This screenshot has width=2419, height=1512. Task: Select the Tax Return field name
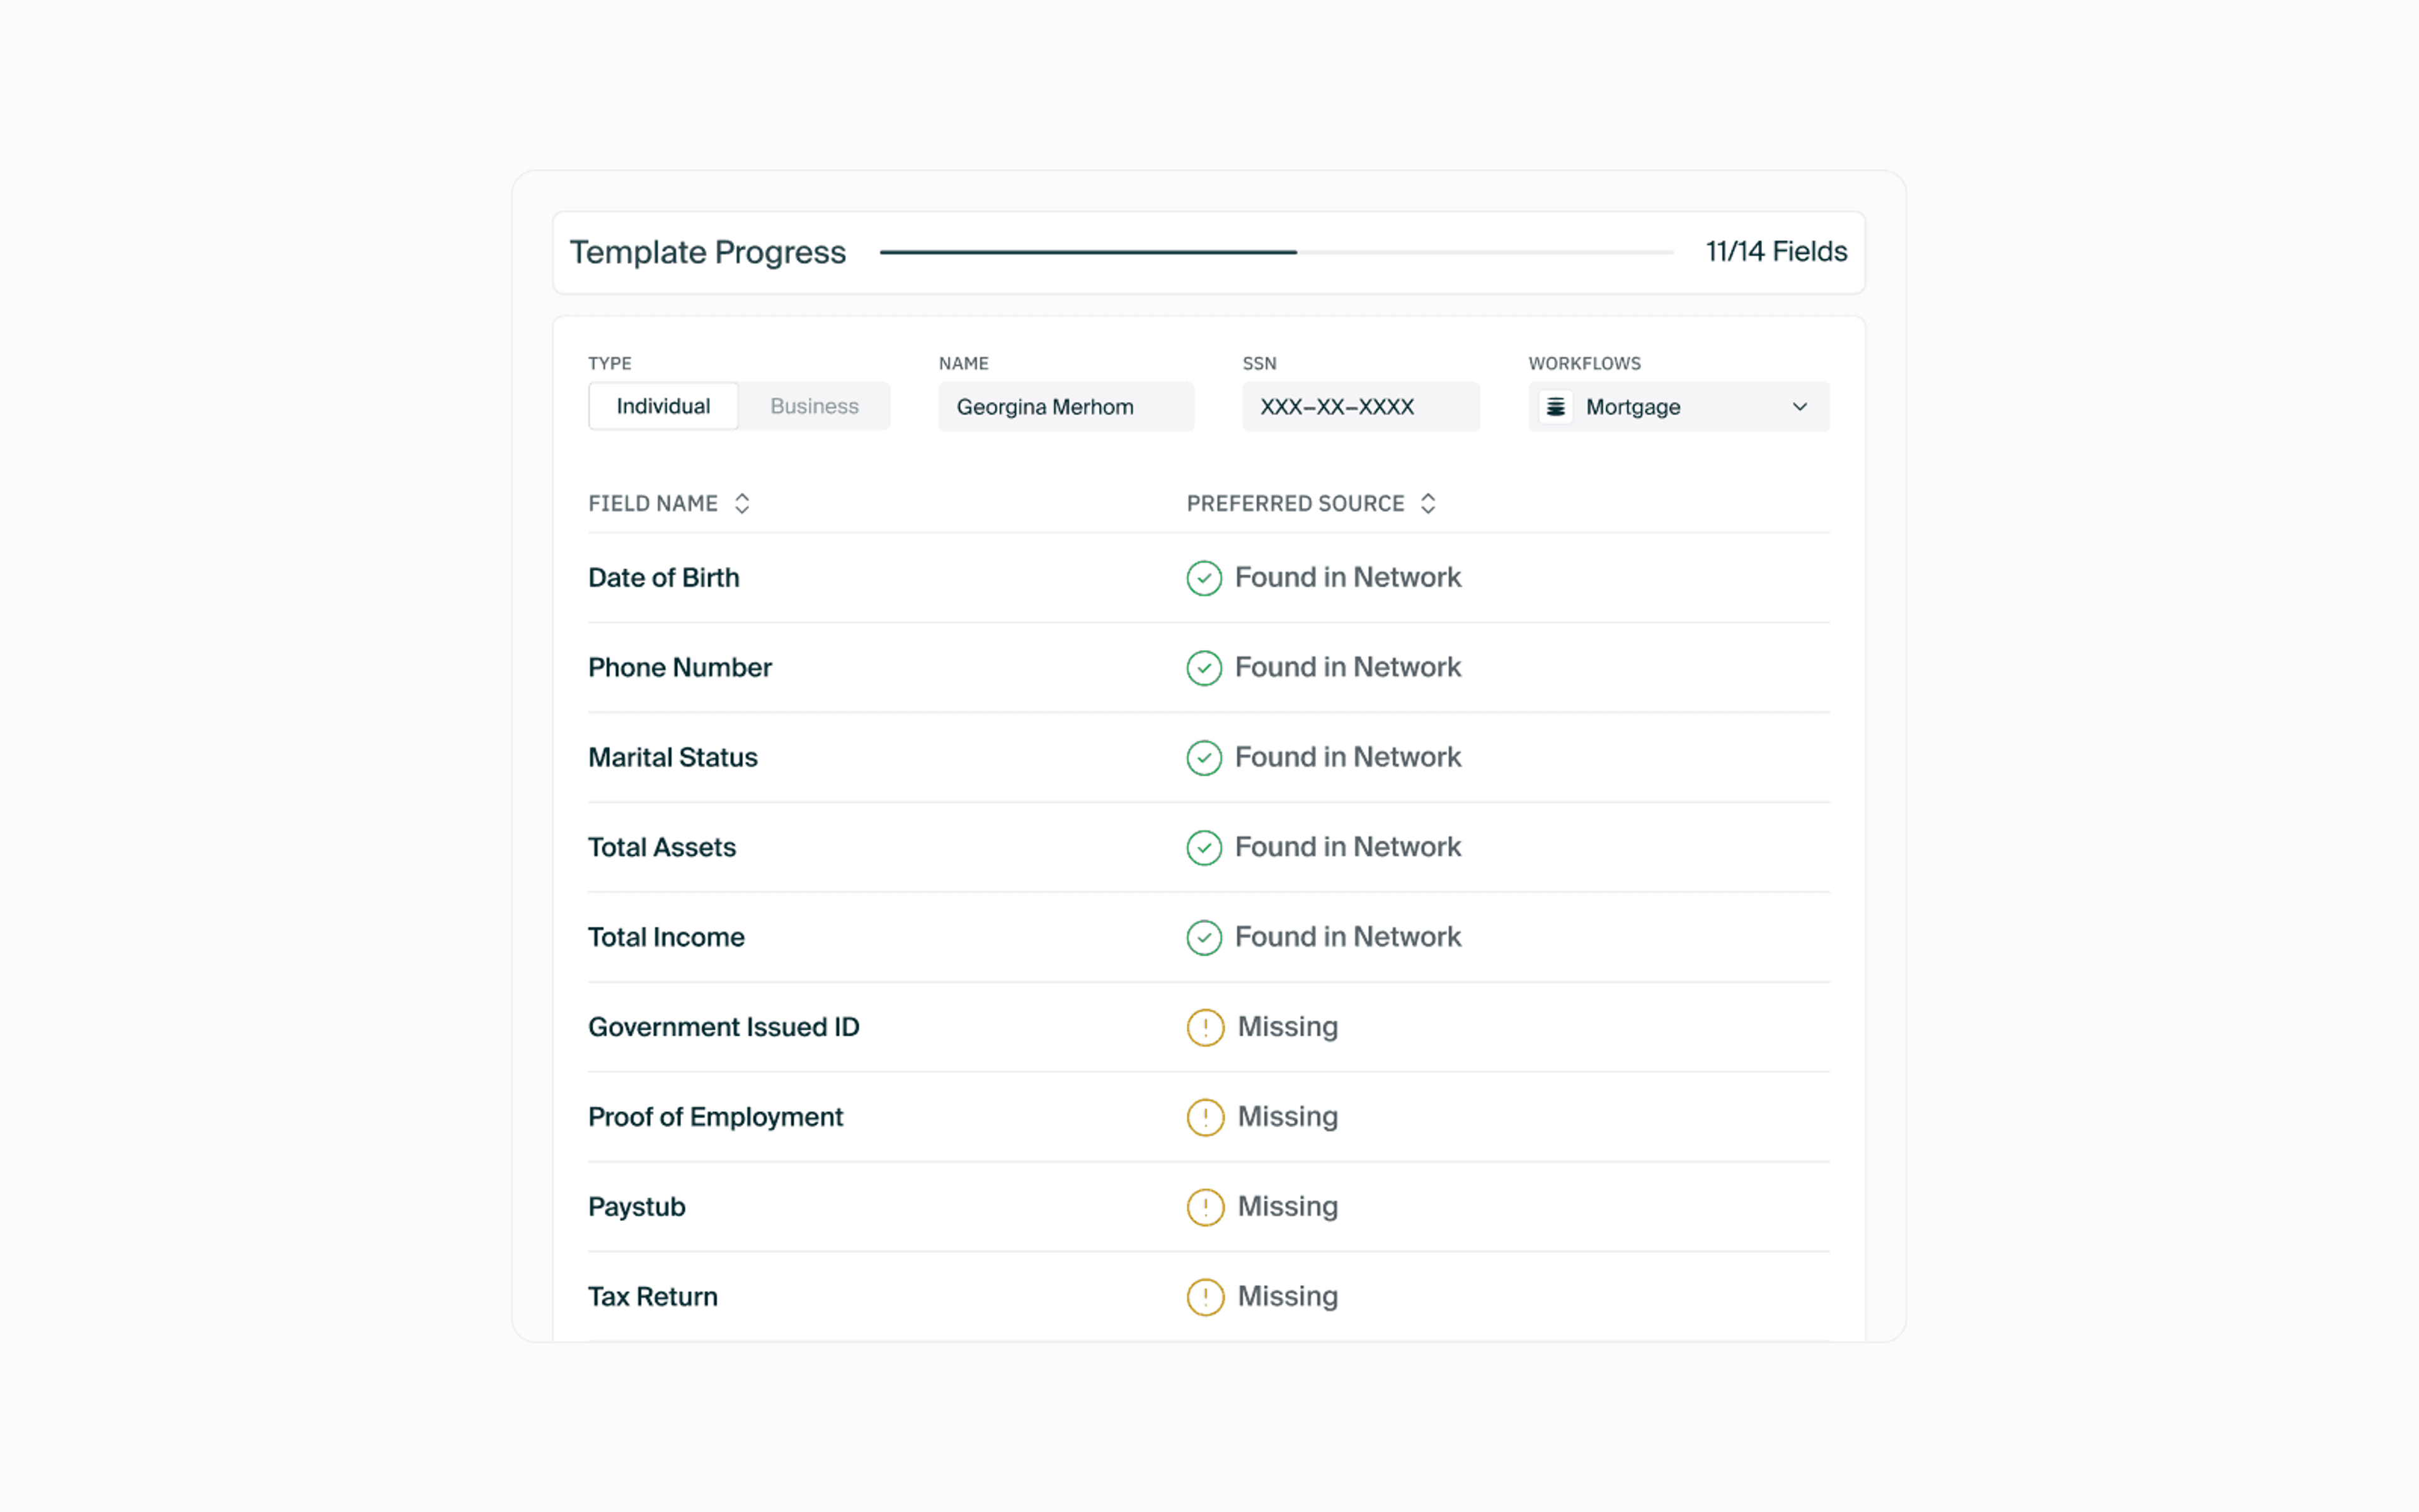(x=653, y=1297)
